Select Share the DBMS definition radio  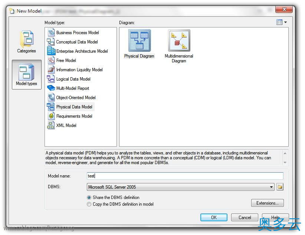(89, 198)
